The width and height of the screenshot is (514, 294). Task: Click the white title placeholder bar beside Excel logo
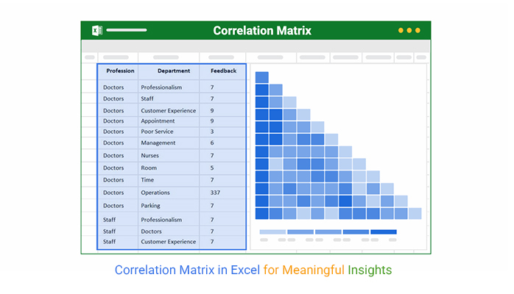pyautogui.click(x=126, y=30)
